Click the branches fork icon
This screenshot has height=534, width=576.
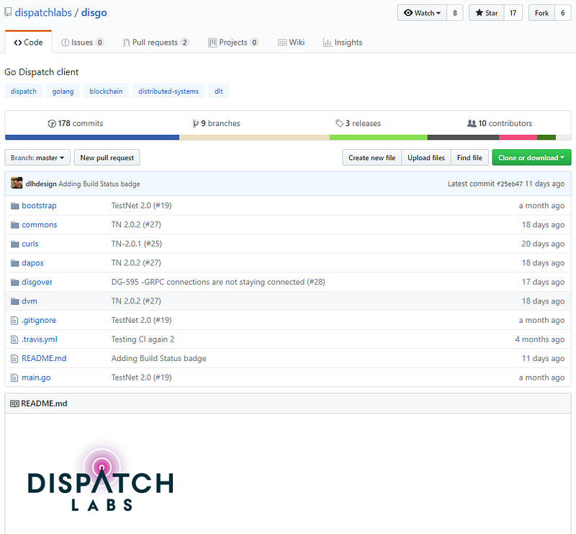tap(195, 123)
